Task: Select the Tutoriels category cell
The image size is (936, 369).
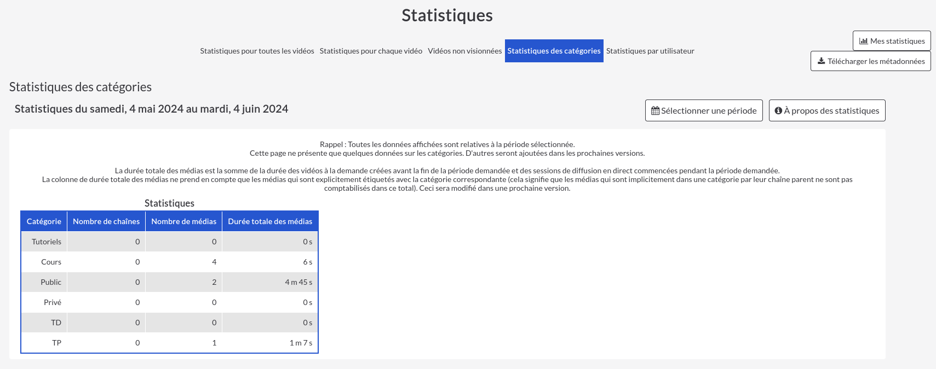Action: tap(44, 242)
